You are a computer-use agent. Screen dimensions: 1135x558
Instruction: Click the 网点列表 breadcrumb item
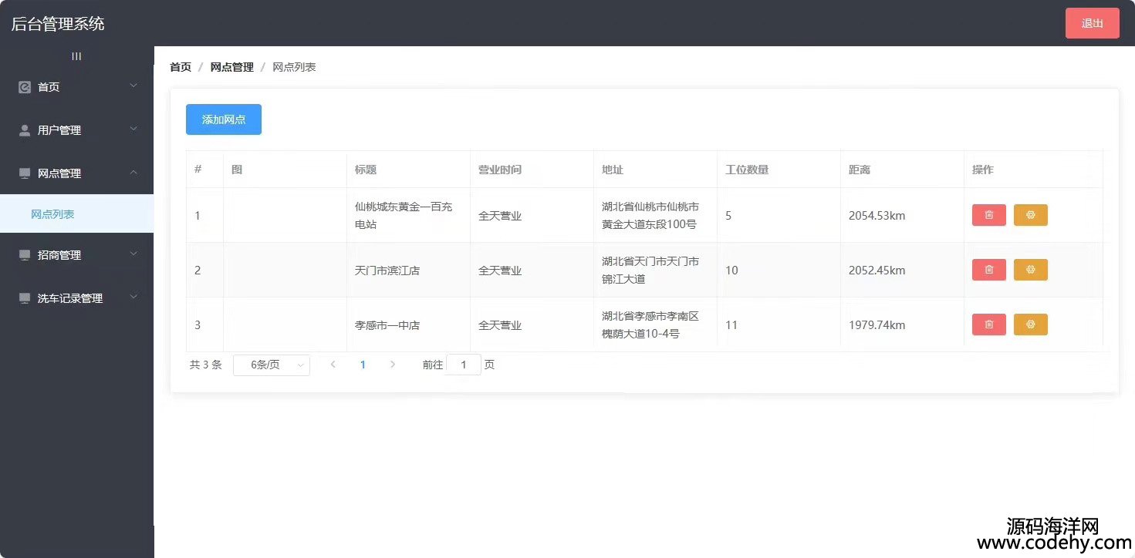294,67
